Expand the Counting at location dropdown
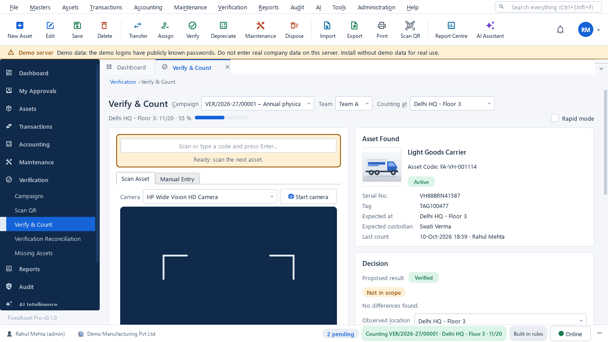 tap(452, 104)
